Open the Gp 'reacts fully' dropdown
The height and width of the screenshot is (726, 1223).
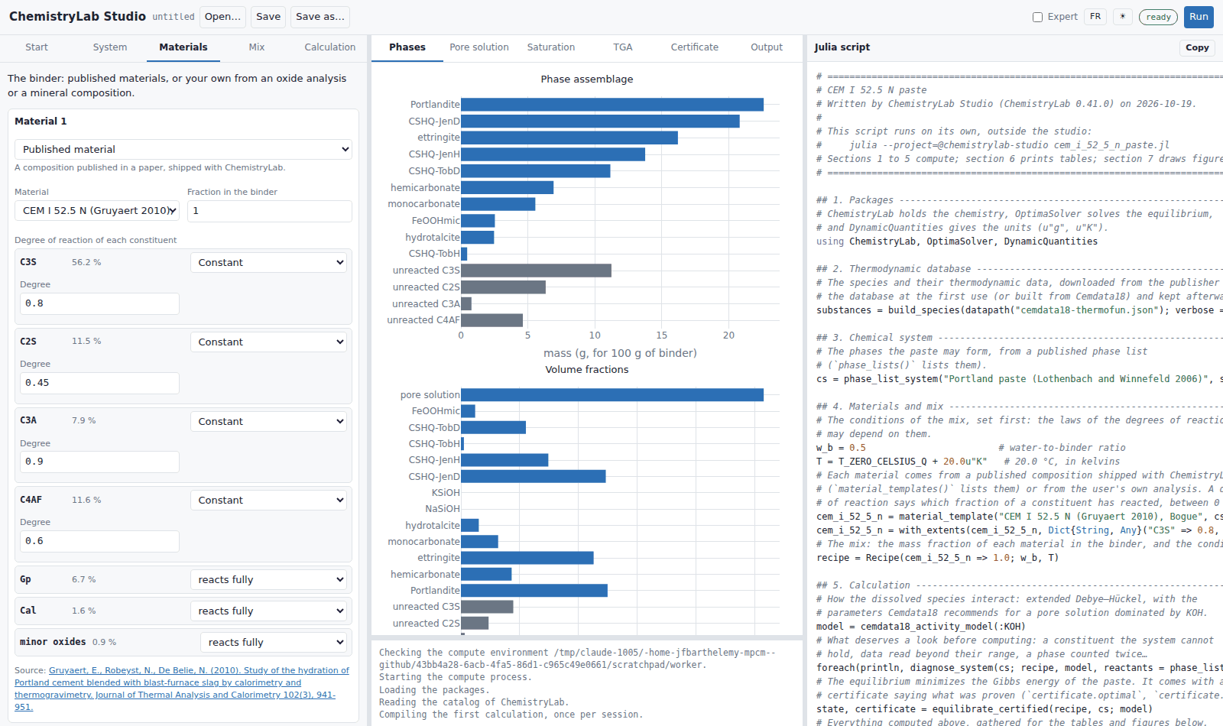click(x=268, y=579)
